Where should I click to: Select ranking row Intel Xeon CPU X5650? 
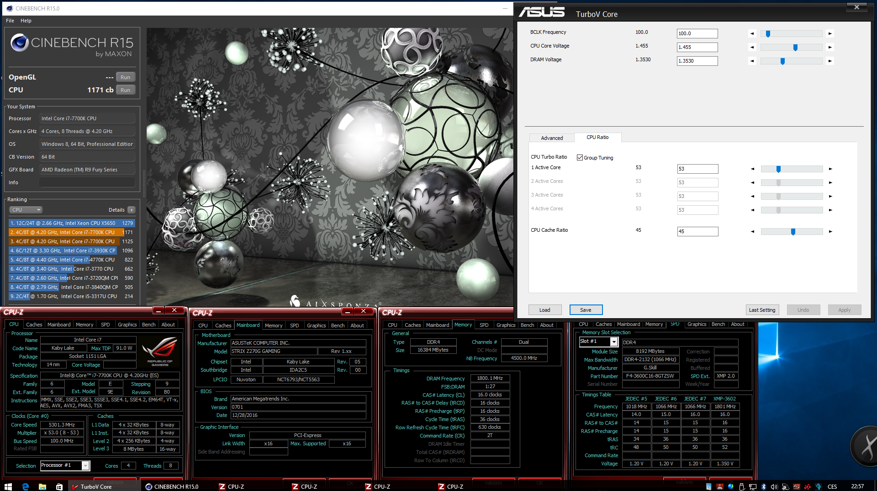point(72,223)
